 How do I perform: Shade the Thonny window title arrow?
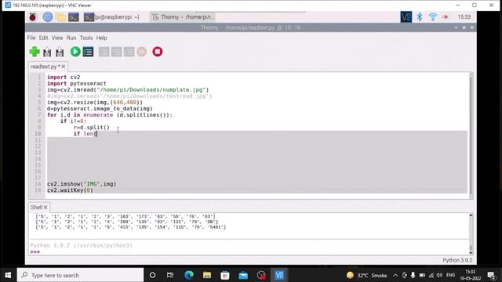coord(457,27)
